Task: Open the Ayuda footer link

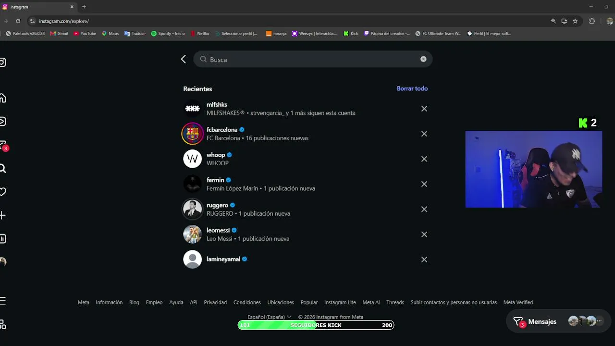Action: [176, 302]
